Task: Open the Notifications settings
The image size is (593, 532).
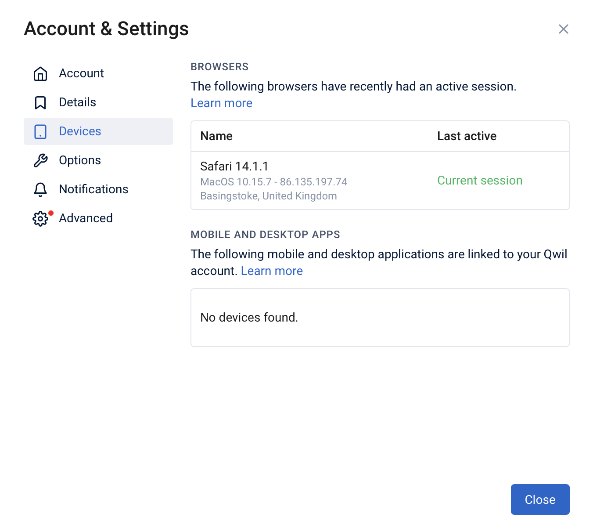Action: pos(98,189)
